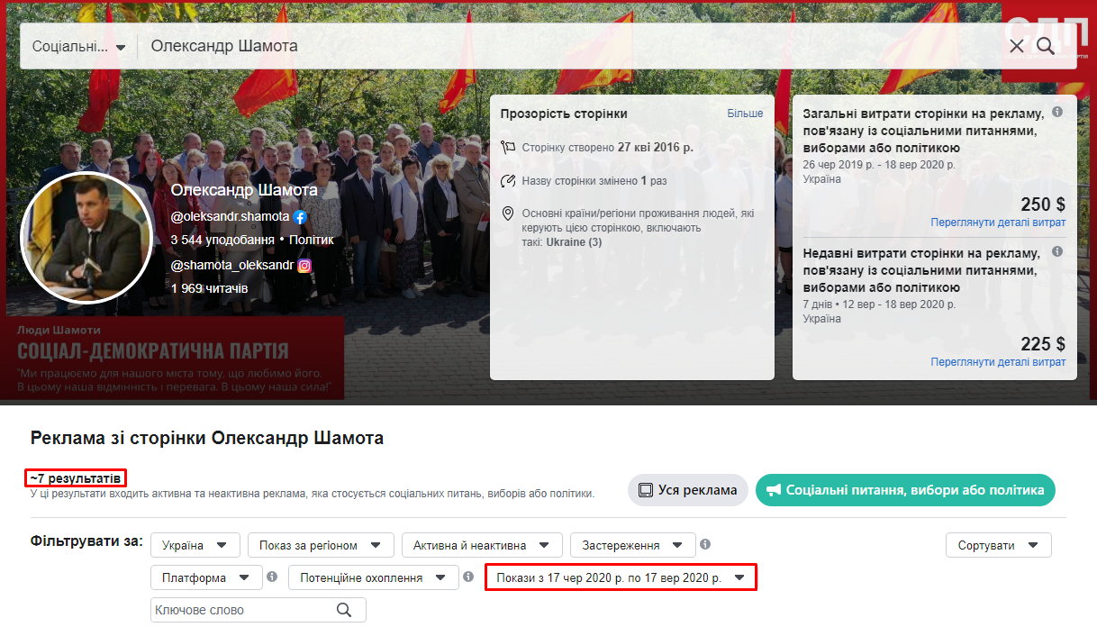Click the 1 969 читачів text
The width and height of the screenshot is (1097, 627).
tap(209, 288)
